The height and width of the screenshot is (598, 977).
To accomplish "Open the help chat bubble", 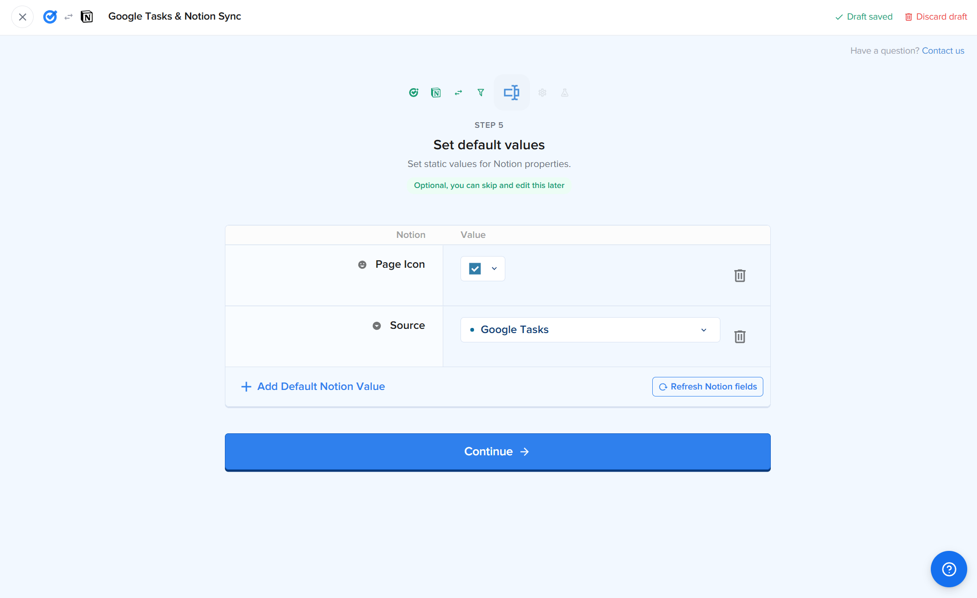I will pos(949,569).
